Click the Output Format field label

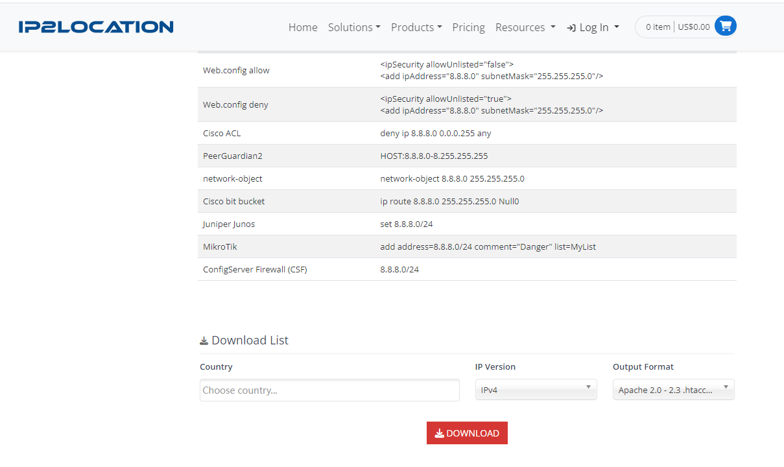[x=643, y=367]
